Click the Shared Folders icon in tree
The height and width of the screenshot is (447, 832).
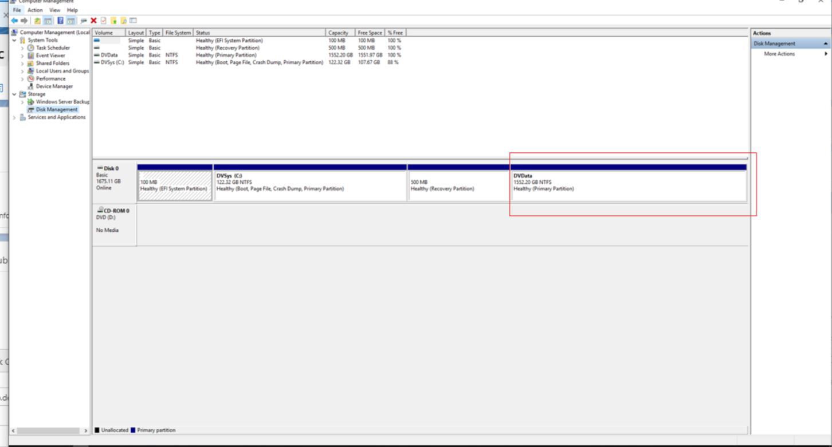click(x=31, y=64)
